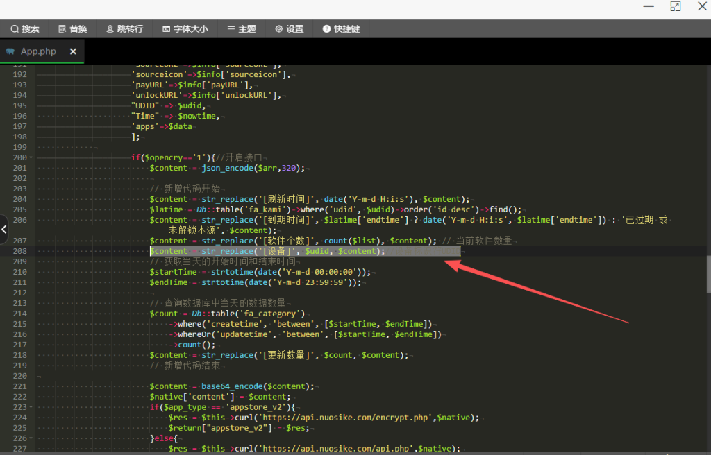The image size is (711, 455).
Task: Maximize the editor window
Action: 675,6
